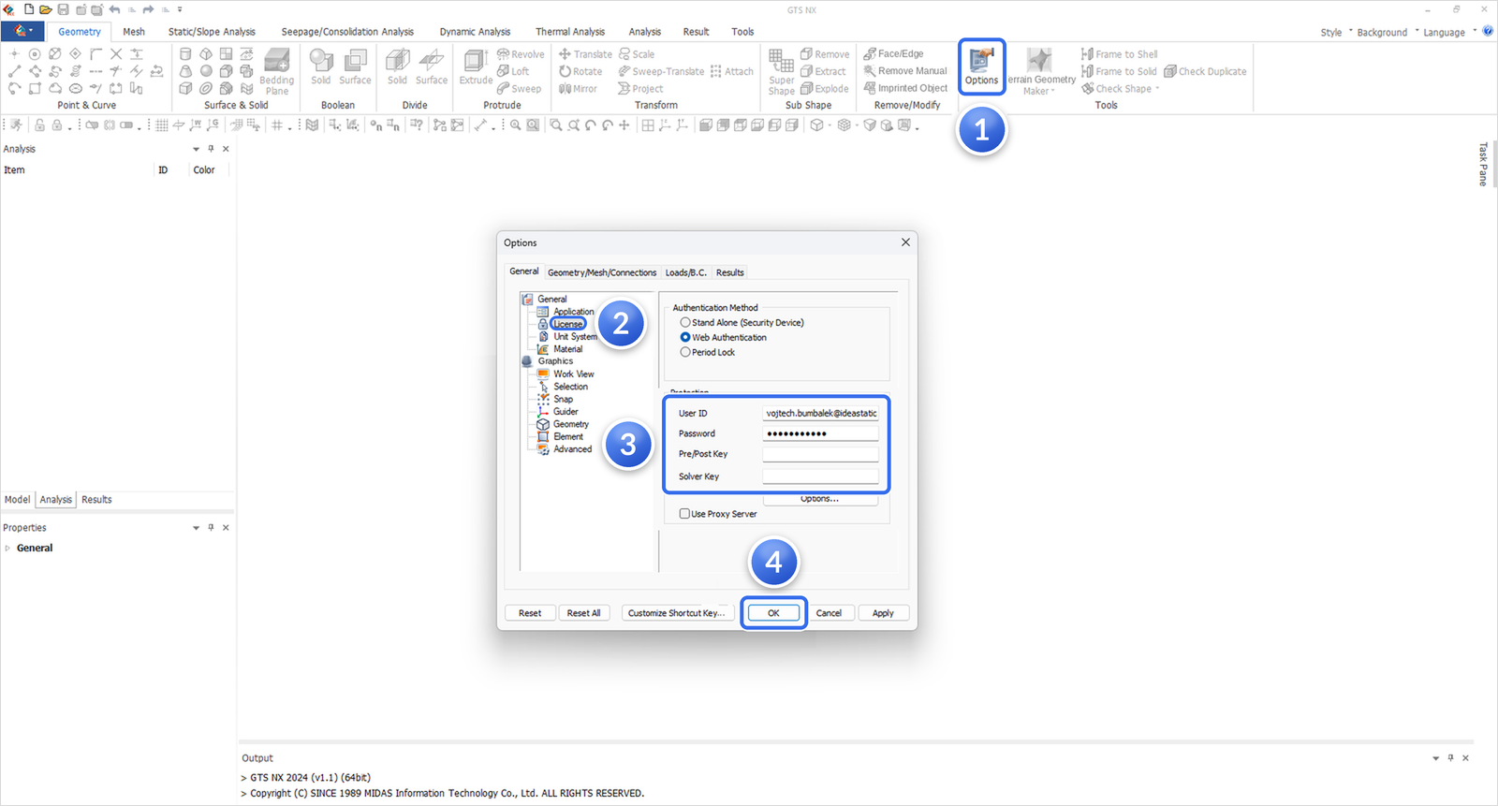Switch to the Mesh ribbon tab
The height and width of the screenshot is (806, 1498).
click(x=134, y=32)
